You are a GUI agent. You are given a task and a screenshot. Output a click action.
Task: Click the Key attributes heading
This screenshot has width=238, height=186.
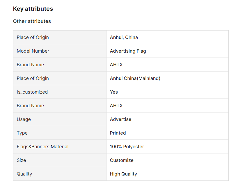(x=33, y=9)
